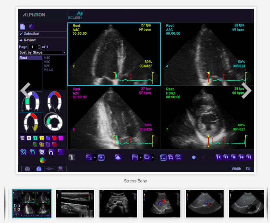Click the green four-segment all-views normal icon

24,152
